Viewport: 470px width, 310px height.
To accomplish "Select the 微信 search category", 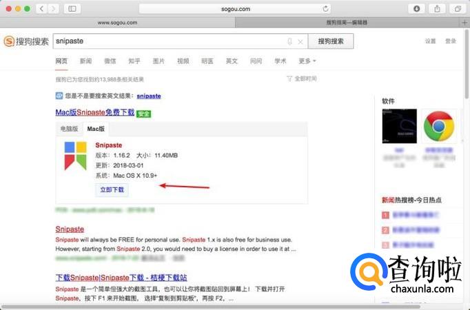I will (110, 61).
